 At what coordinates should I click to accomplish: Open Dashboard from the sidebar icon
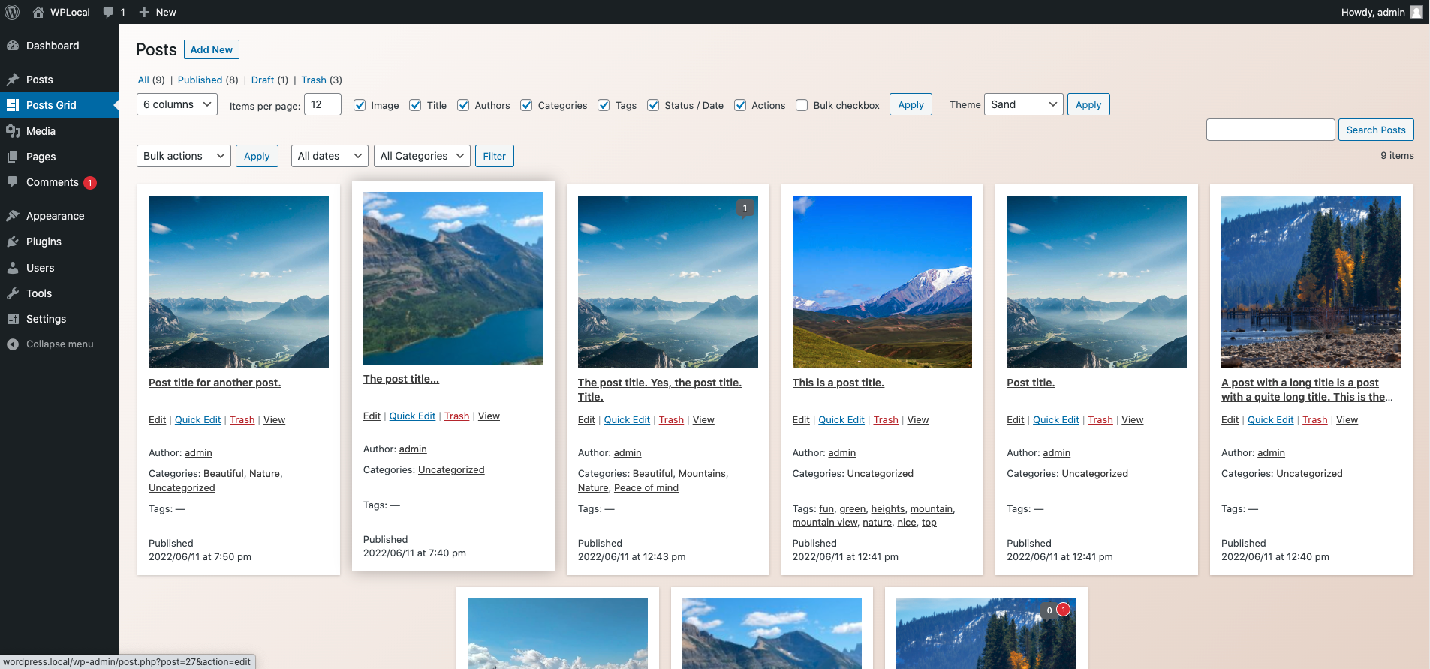coord(13,46)
